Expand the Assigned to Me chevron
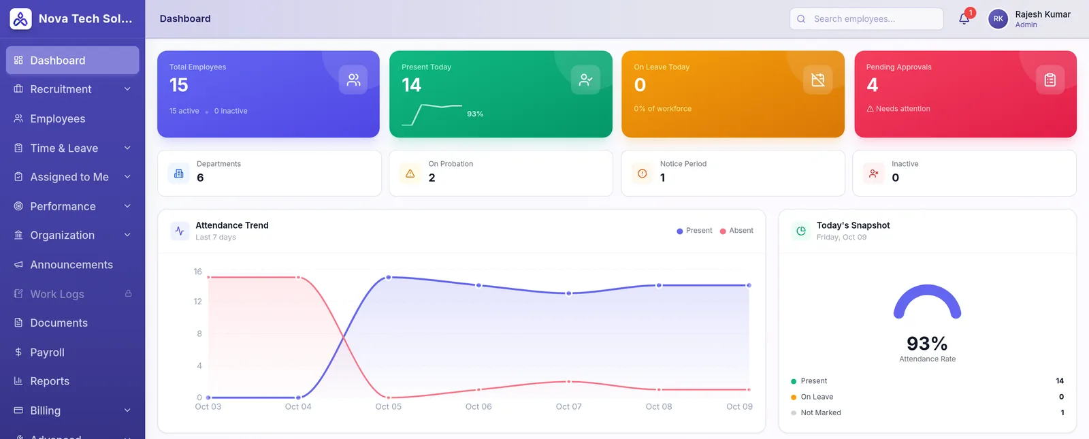 point(127,177)
